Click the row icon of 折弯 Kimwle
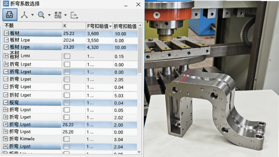Screen dimensions: 279x157 coord(6,139)
